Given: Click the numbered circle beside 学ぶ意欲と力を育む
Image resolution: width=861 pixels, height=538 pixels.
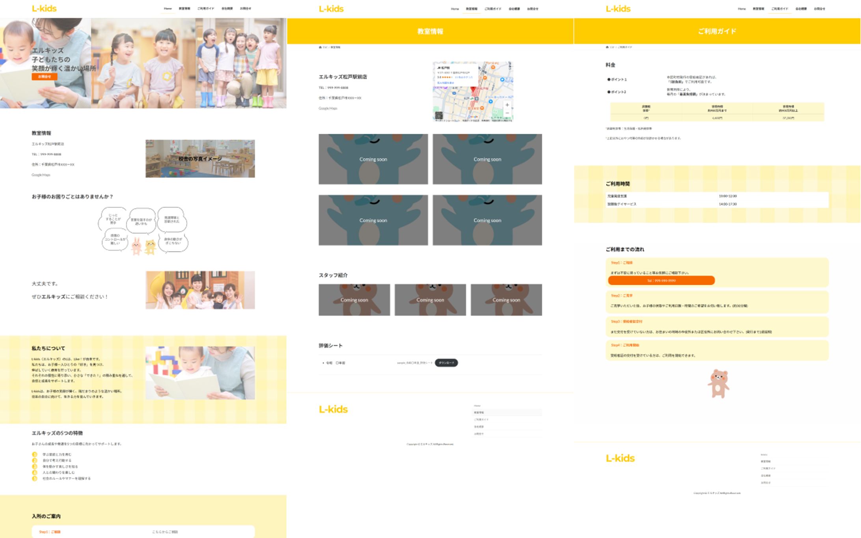Looking at the screenshot, I should (x=35, y=454).
